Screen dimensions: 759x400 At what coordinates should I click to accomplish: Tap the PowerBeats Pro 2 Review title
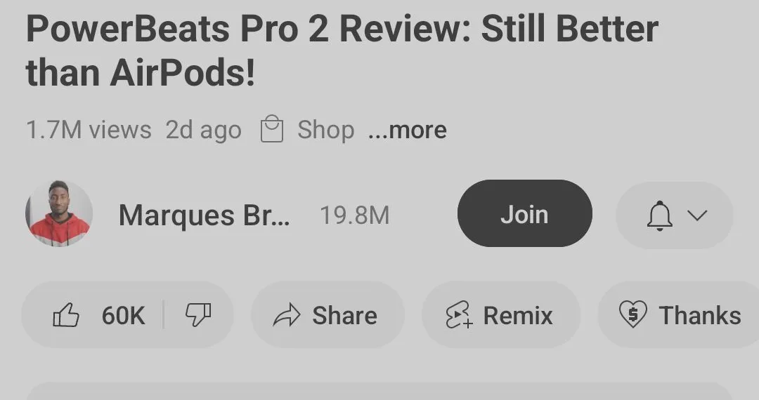click(342, 51)
